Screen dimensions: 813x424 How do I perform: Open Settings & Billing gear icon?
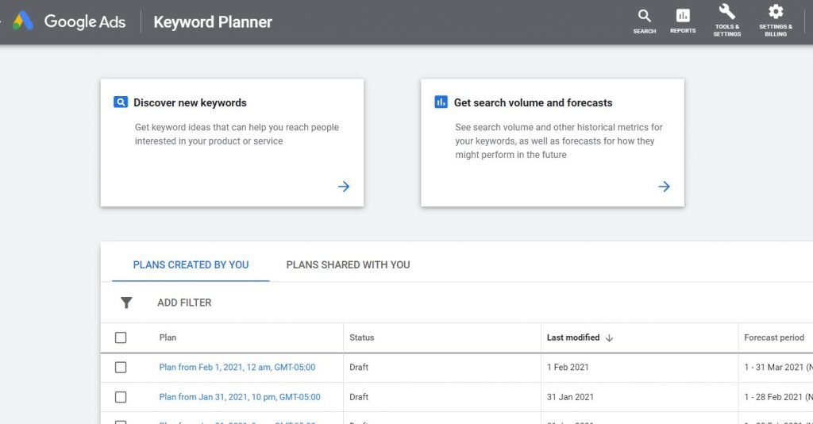point(776,11)
